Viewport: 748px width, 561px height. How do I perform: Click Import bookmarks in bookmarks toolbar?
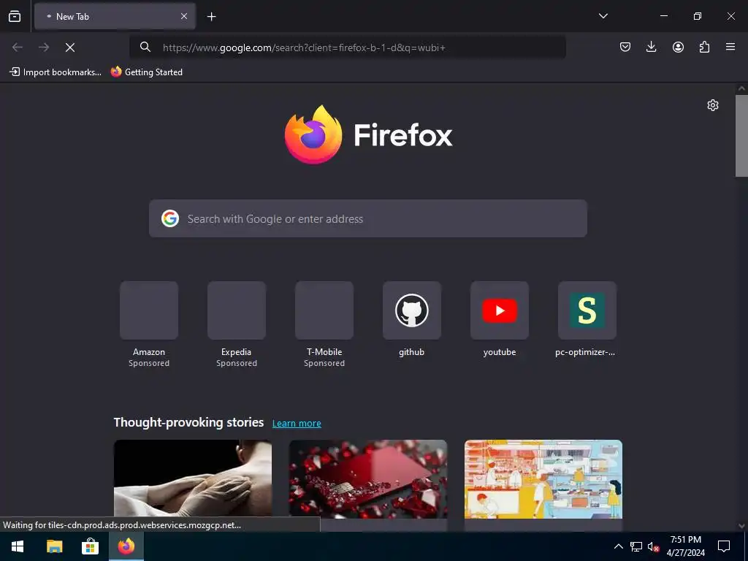(56, 72)
